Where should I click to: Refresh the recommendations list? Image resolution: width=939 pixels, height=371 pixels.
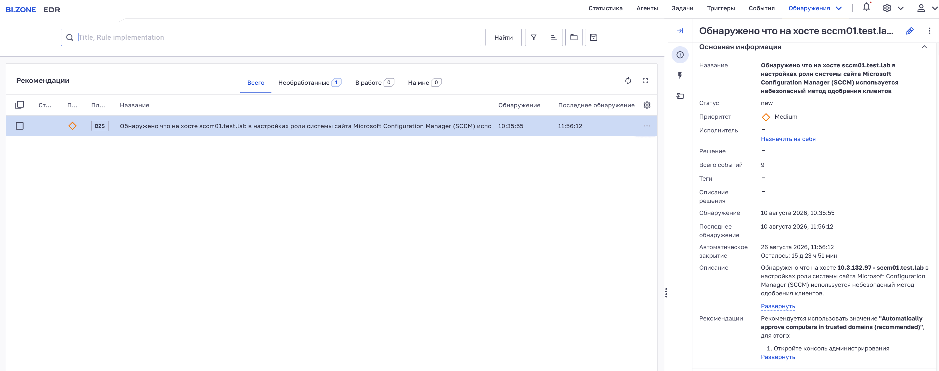click(x=628, y=81)
